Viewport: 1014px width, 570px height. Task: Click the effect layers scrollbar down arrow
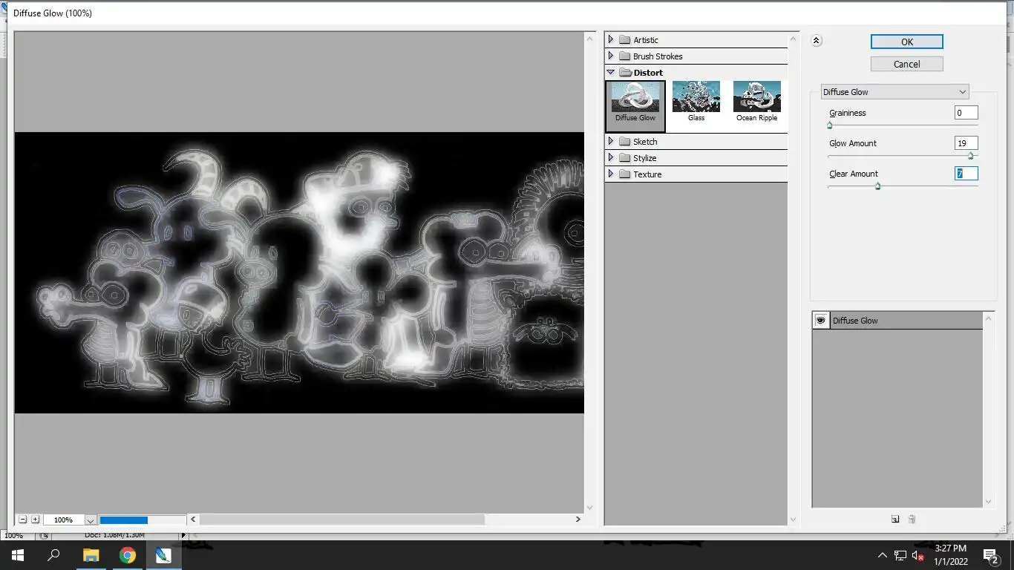988,502
